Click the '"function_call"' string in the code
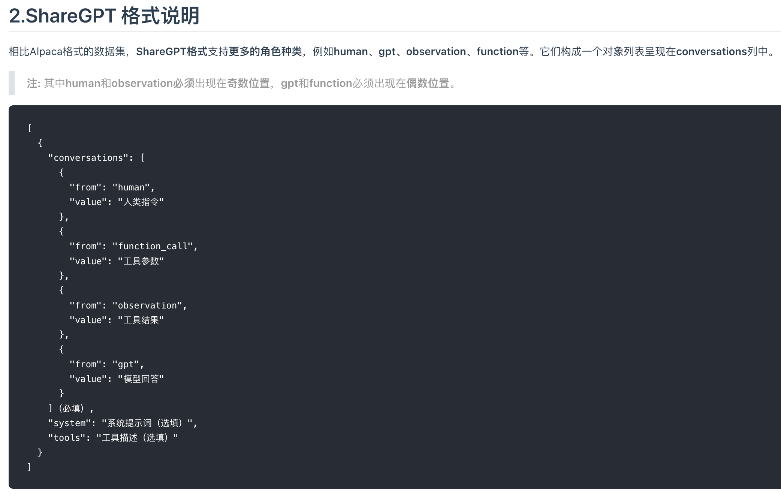The width and height of the screenshot is (781, 497). [x=153, y=246]
